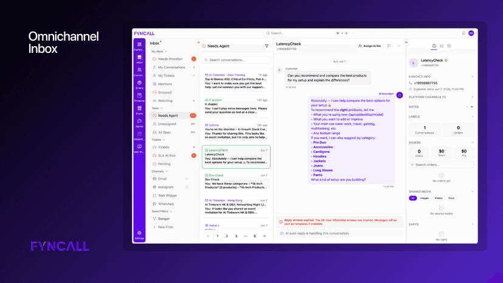Go to page 2 of conversations

pos(227,236)
